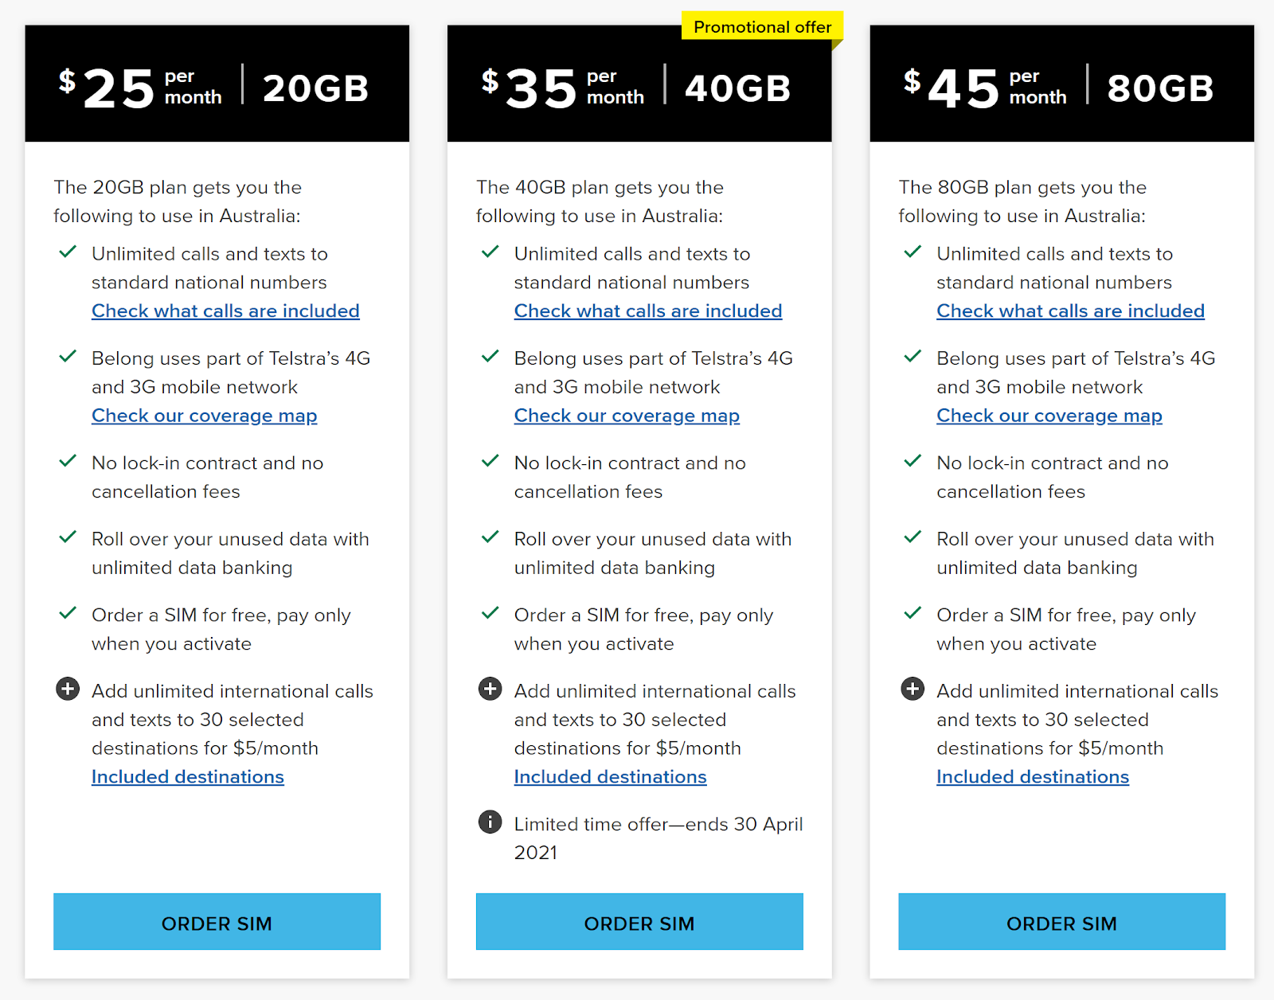View the coverage map link in 80GB plan
1274x1000 pixels.
click(x=1049, y=416)
